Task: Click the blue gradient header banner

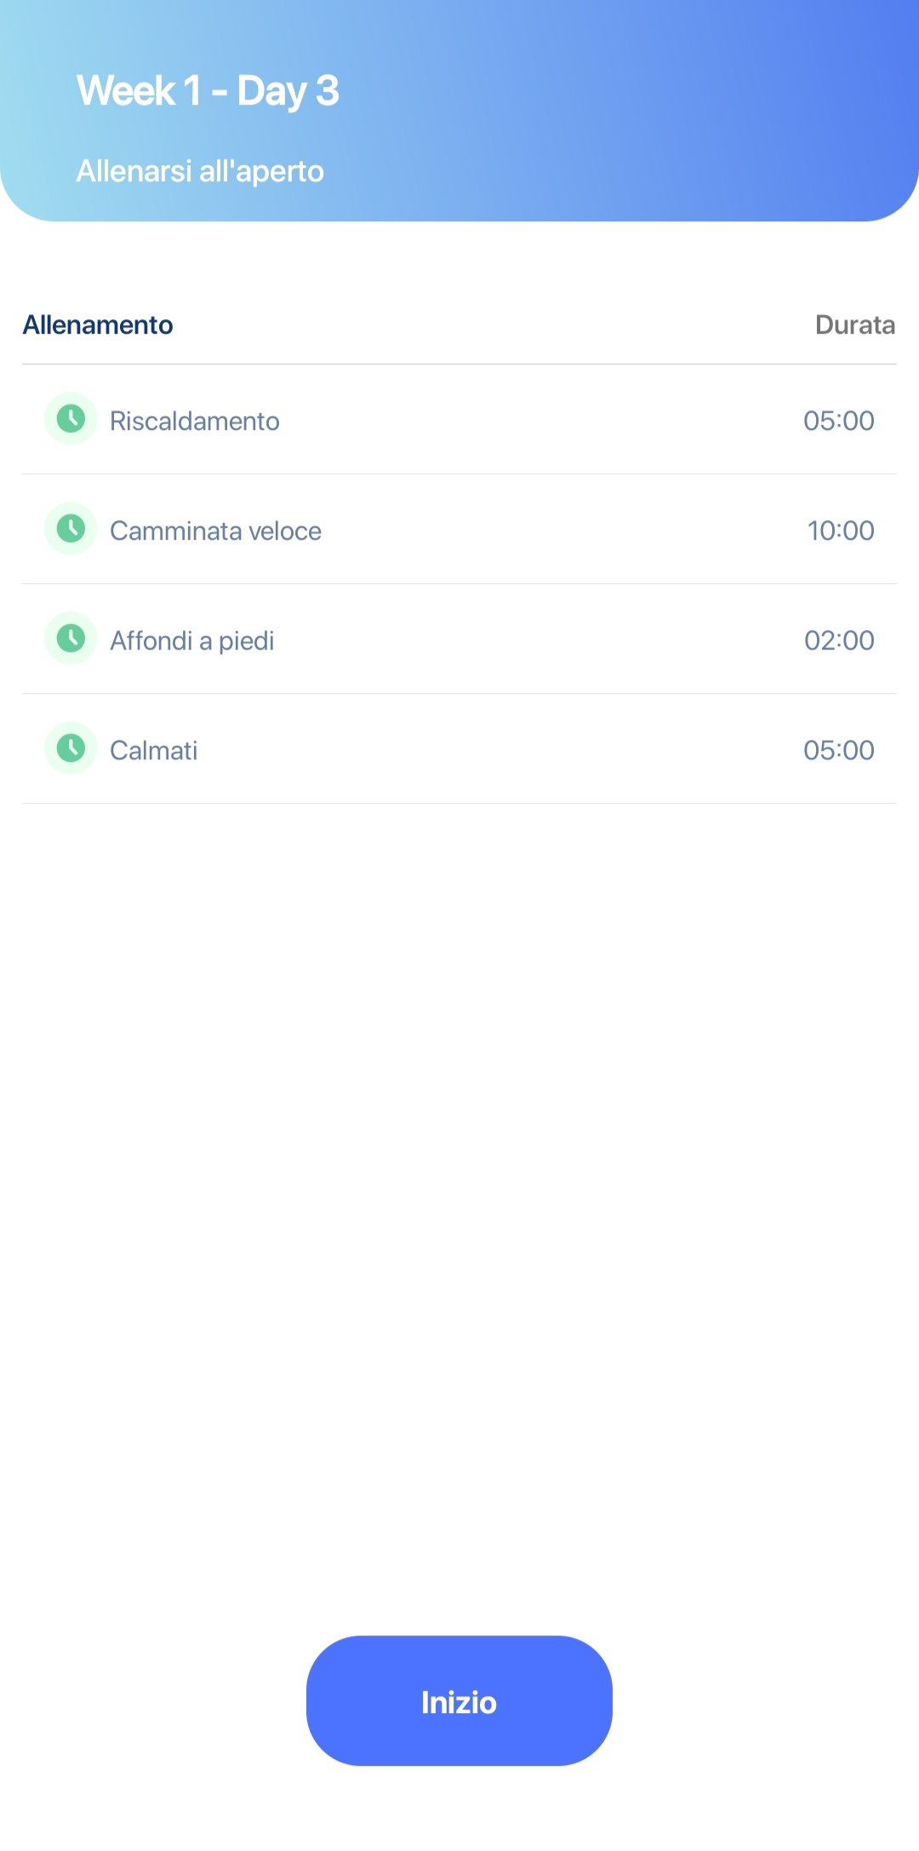Action: click(x=638, y=111)
